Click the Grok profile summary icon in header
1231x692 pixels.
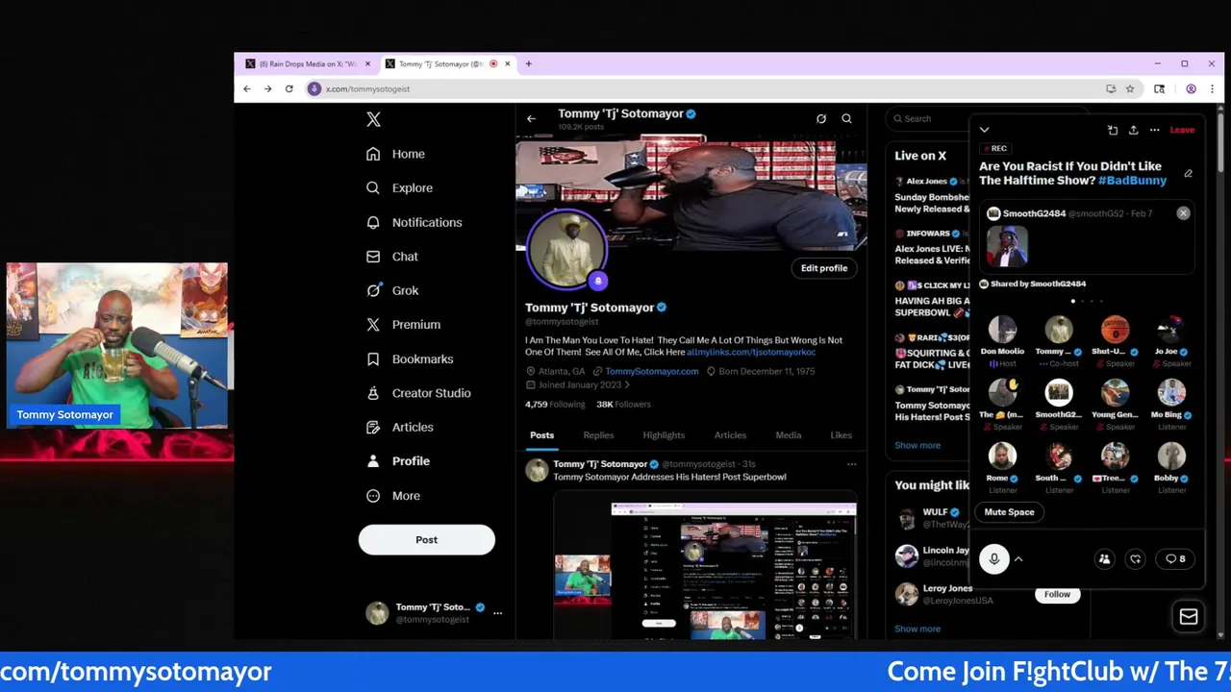pyautogui.click(x=821, y=119)
